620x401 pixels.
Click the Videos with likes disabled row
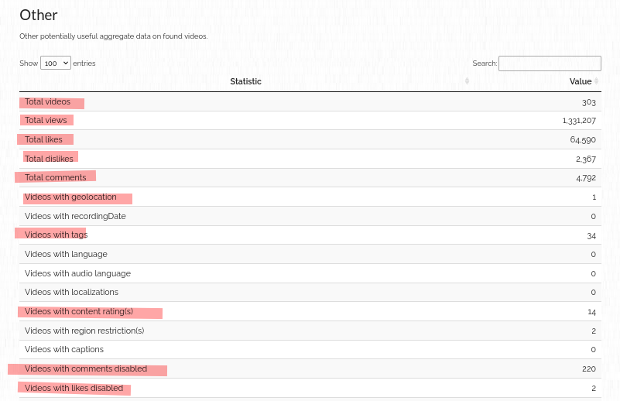(74, 388)
